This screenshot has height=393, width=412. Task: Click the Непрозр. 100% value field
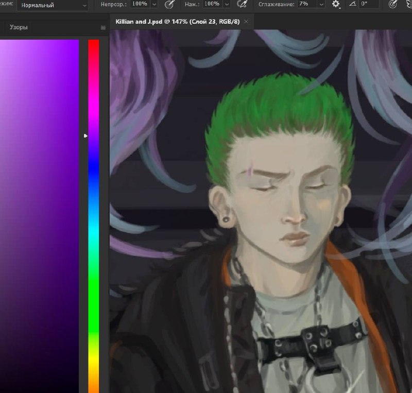coord(141,4)
